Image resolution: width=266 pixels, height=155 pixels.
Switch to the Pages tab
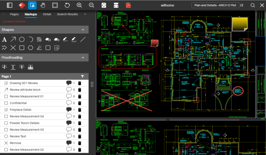pos(14,14)
